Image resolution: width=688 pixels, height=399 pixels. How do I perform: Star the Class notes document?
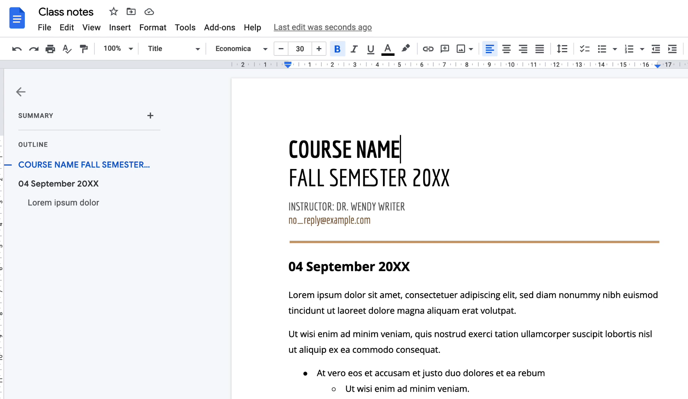113,12
